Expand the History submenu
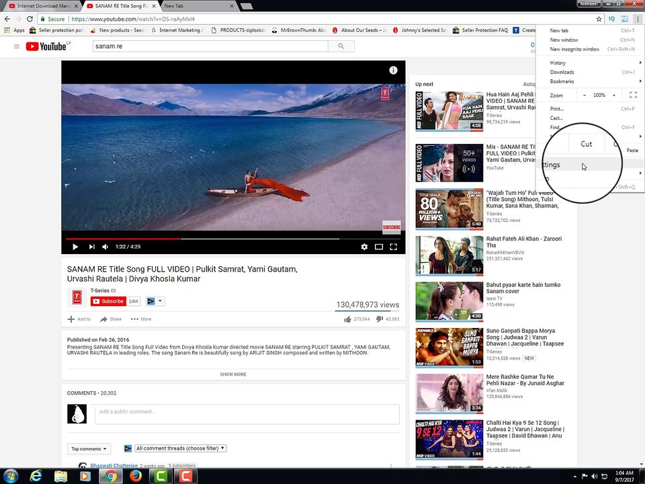Image resolution: width=645 pixels, height=484 pixels. (589, 63)
